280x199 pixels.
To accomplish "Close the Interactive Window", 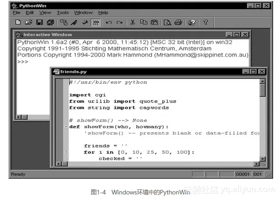I will (245, 34).
